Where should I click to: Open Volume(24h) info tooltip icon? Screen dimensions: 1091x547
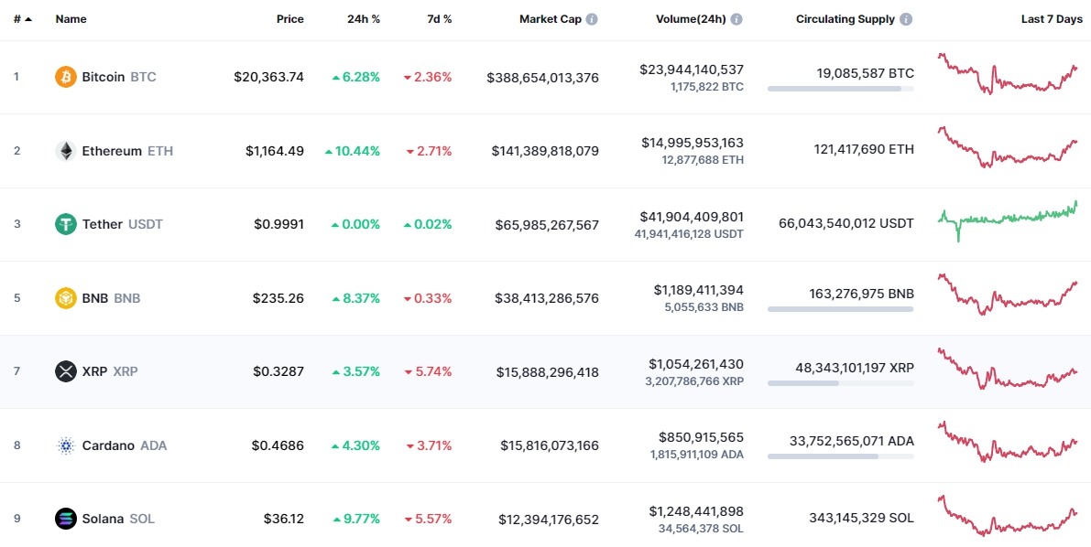(736, 19)
